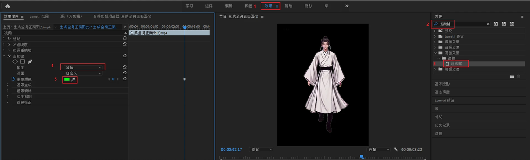Expand the 运动 effect properties
This screenshot has height=160, width=530.
tap(4, 39)
